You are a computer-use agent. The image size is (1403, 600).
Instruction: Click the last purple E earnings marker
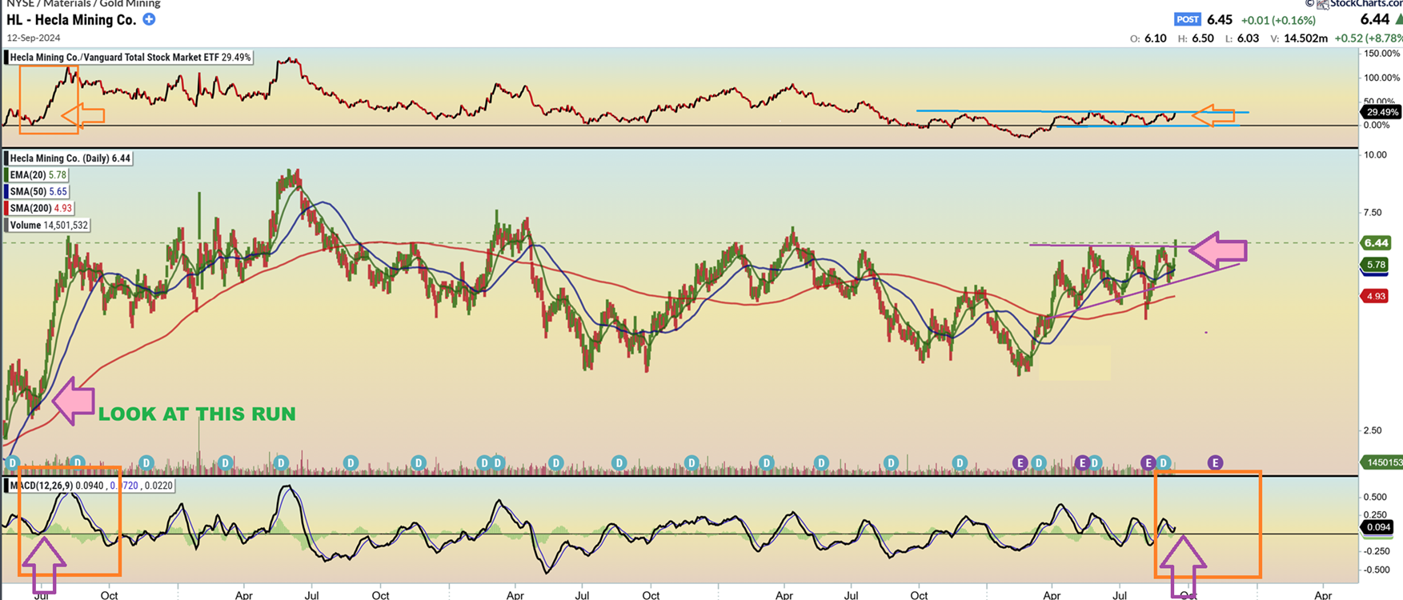coord(1215,462)
